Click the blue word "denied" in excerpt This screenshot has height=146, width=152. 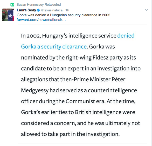[126, 36]
